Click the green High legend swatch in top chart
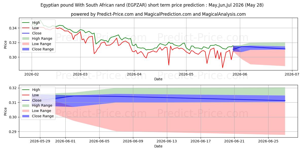The image size is (304, 152). coord(26,23)
